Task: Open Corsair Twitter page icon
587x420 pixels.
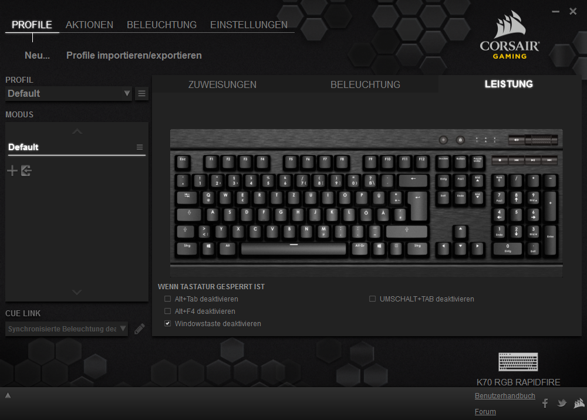Action: [562, 403]
